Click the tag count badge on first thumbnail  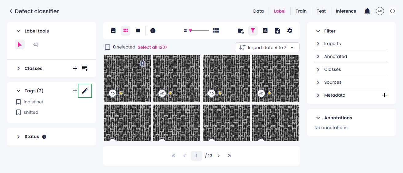(142, 63)
